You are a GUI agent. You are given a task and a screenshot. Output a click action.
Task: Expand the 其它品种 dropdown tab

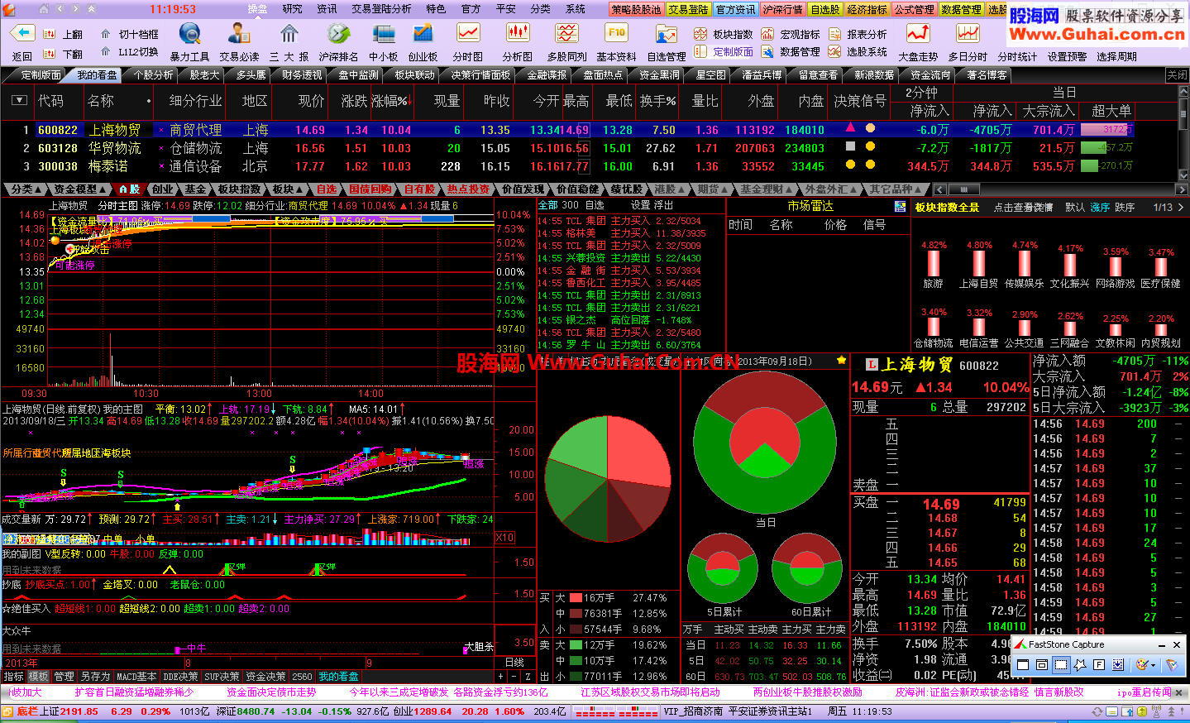click(895, 189)
